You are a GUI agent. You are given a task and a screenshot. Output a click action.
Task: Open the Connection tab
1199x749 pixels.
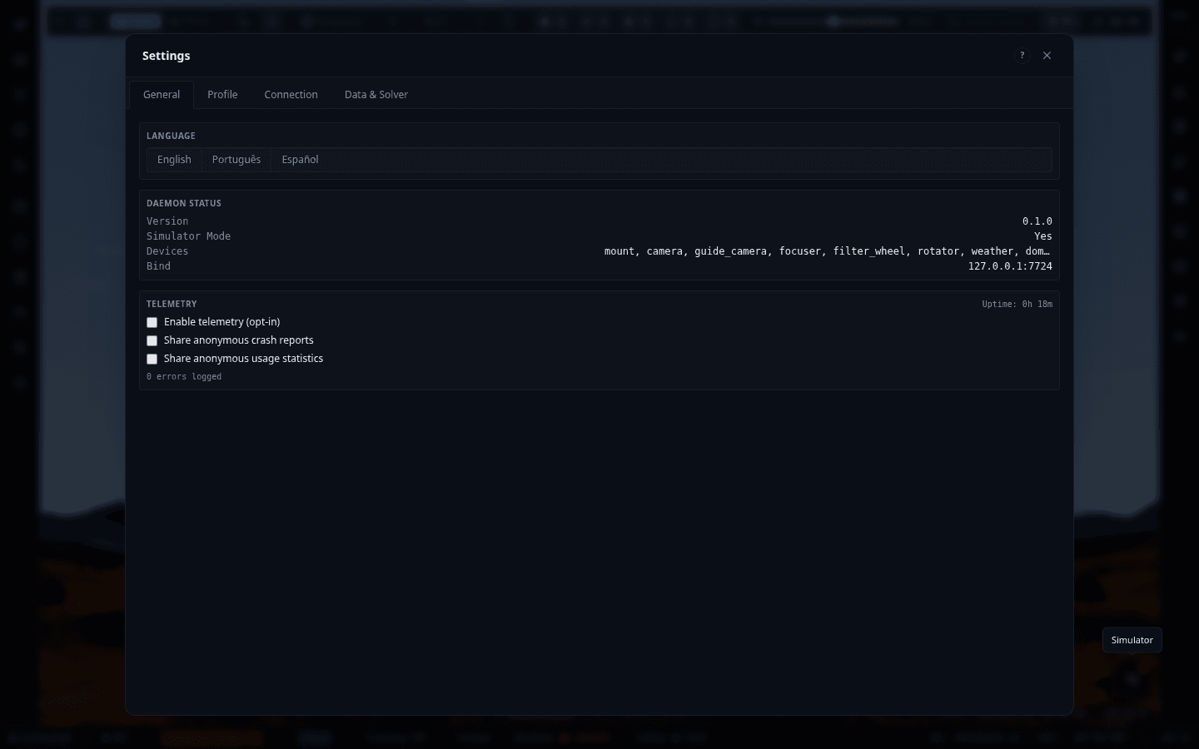(x=291, y=95)
